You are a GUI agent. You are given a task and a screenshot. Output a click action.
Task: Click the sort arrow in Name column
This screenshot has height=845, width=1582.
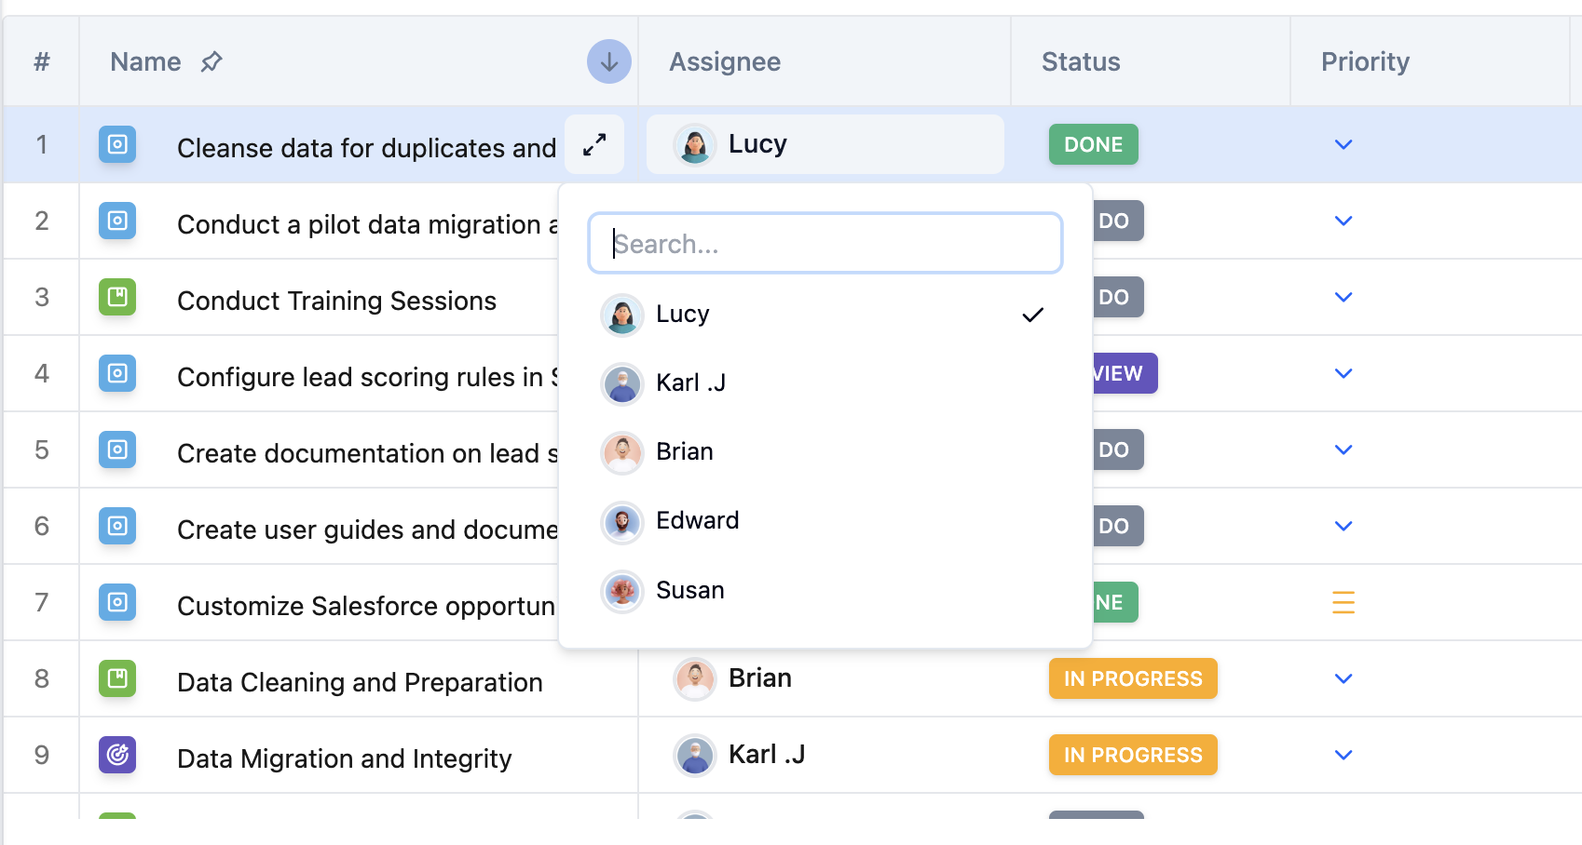pyautogui.click(x=608, y=61)
